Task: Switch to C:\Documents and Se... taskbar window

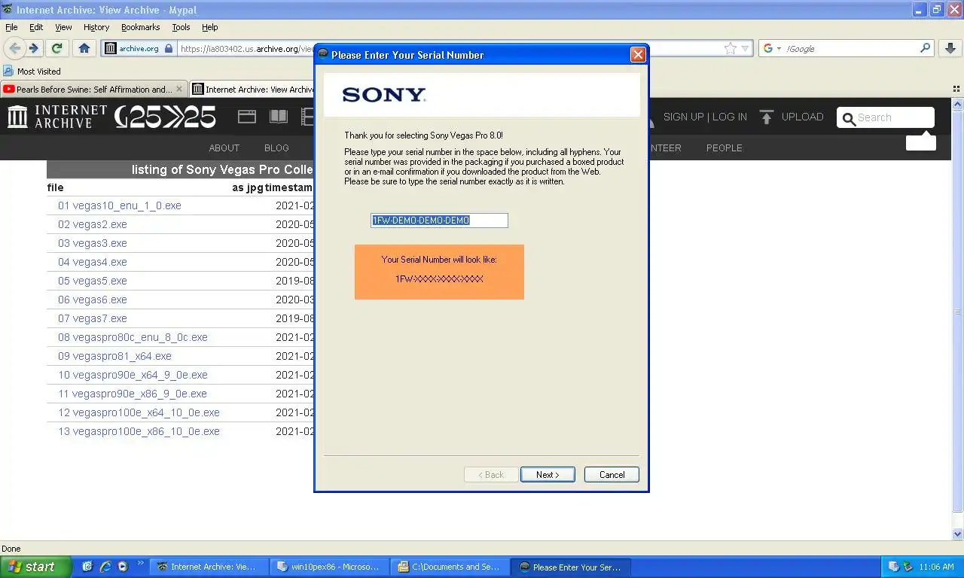Action: [x=450, y=567]
